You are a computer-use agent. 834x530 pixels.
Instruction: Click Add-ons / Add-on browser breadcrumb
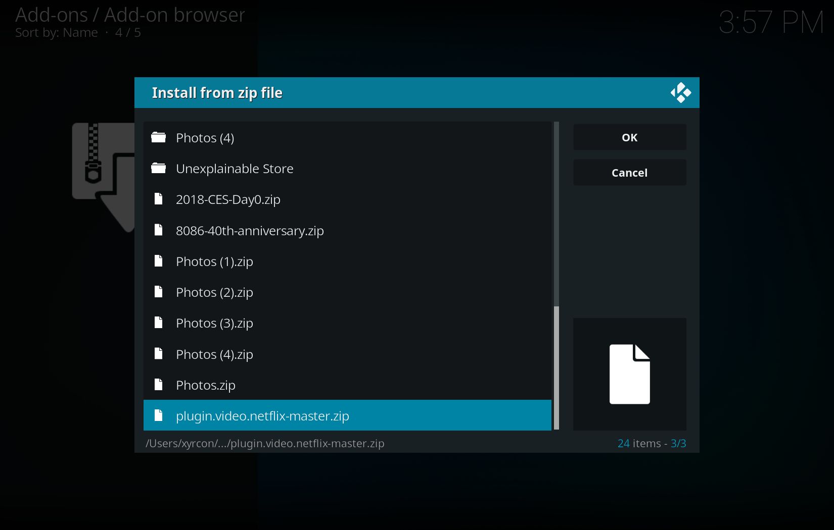click(130, 15)
